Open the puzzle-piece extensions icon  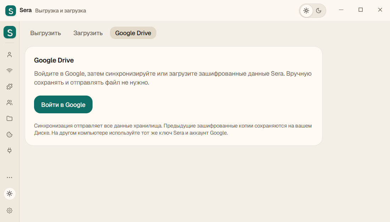10,86
